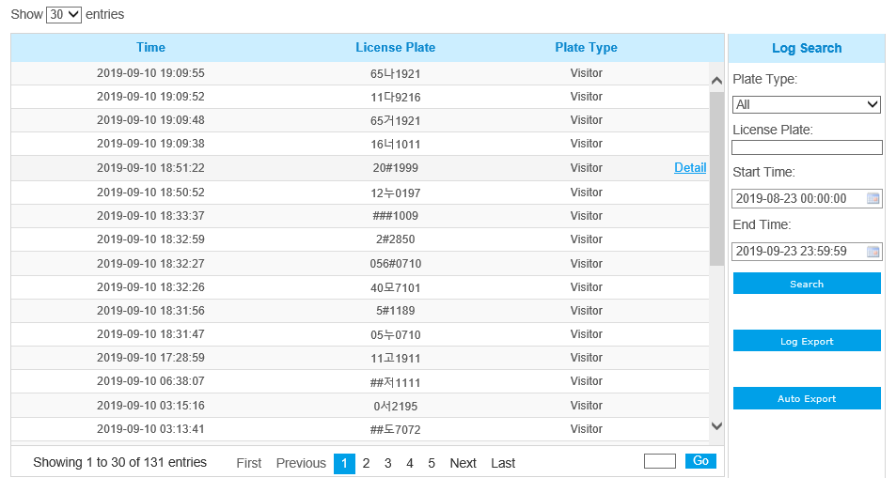Screen dimensions: 896x478
Task: Select license plate 05누0710
Action: tap(396, 334)
